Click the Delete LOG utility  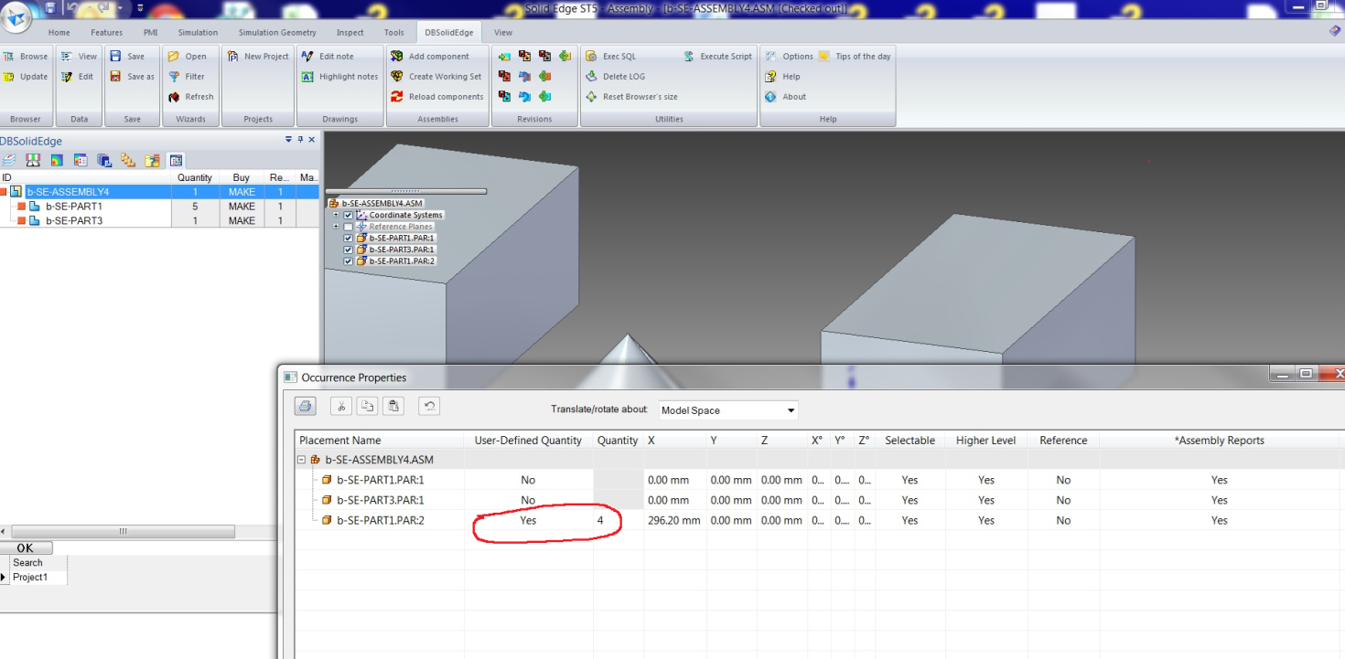point(615,77)
